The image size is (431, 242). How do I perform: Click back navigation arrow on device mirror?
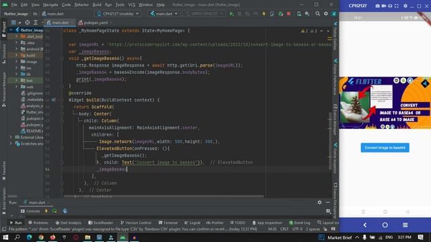tap(365, 225)
